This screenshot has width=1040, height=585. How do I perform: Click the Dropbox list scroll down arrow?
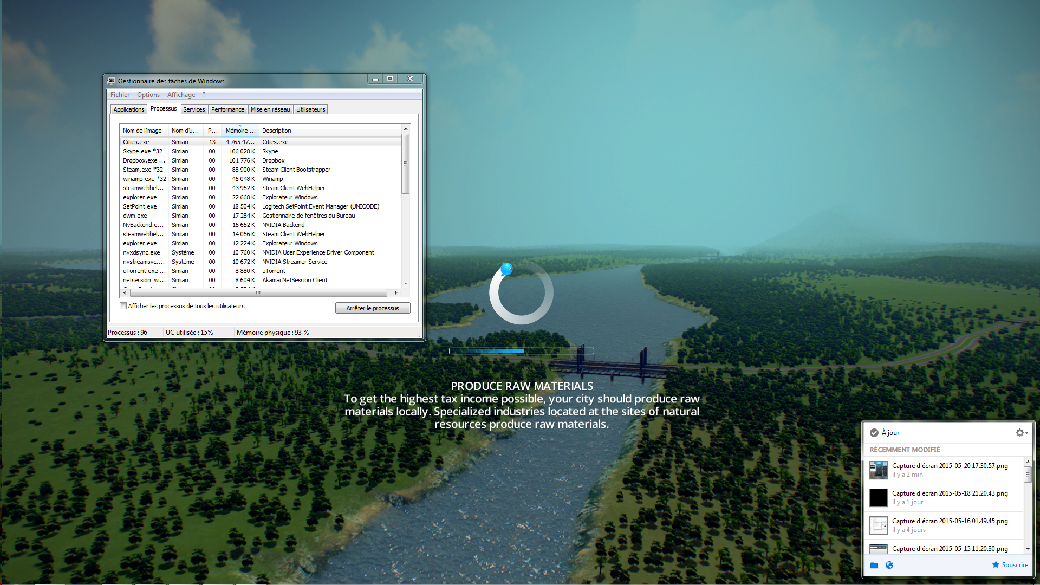[1028, 549]
